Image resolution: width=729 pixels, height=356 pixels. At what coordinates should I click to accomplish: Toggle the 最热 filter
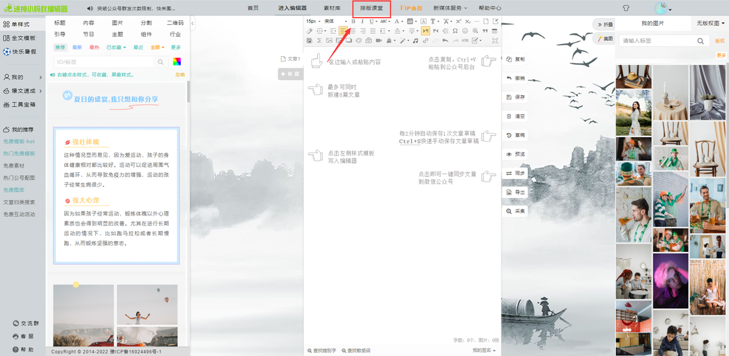tap(94, 47)
